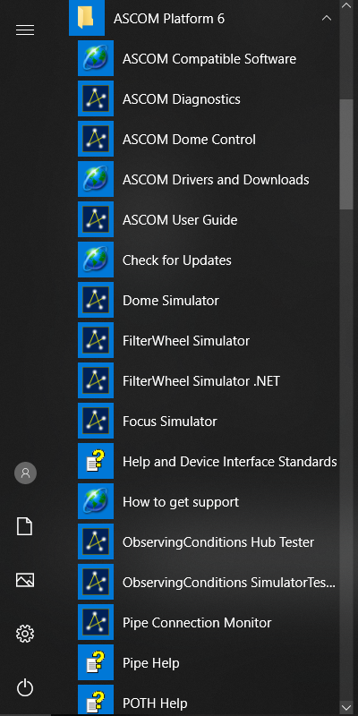
Task: Click the scrollbar down arrow
Action: pyautogui.click(x=346, y=707)
